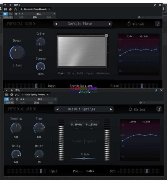Click Plate Reverb Input level slider handle
Screen dimensions: 167x180
36,86
